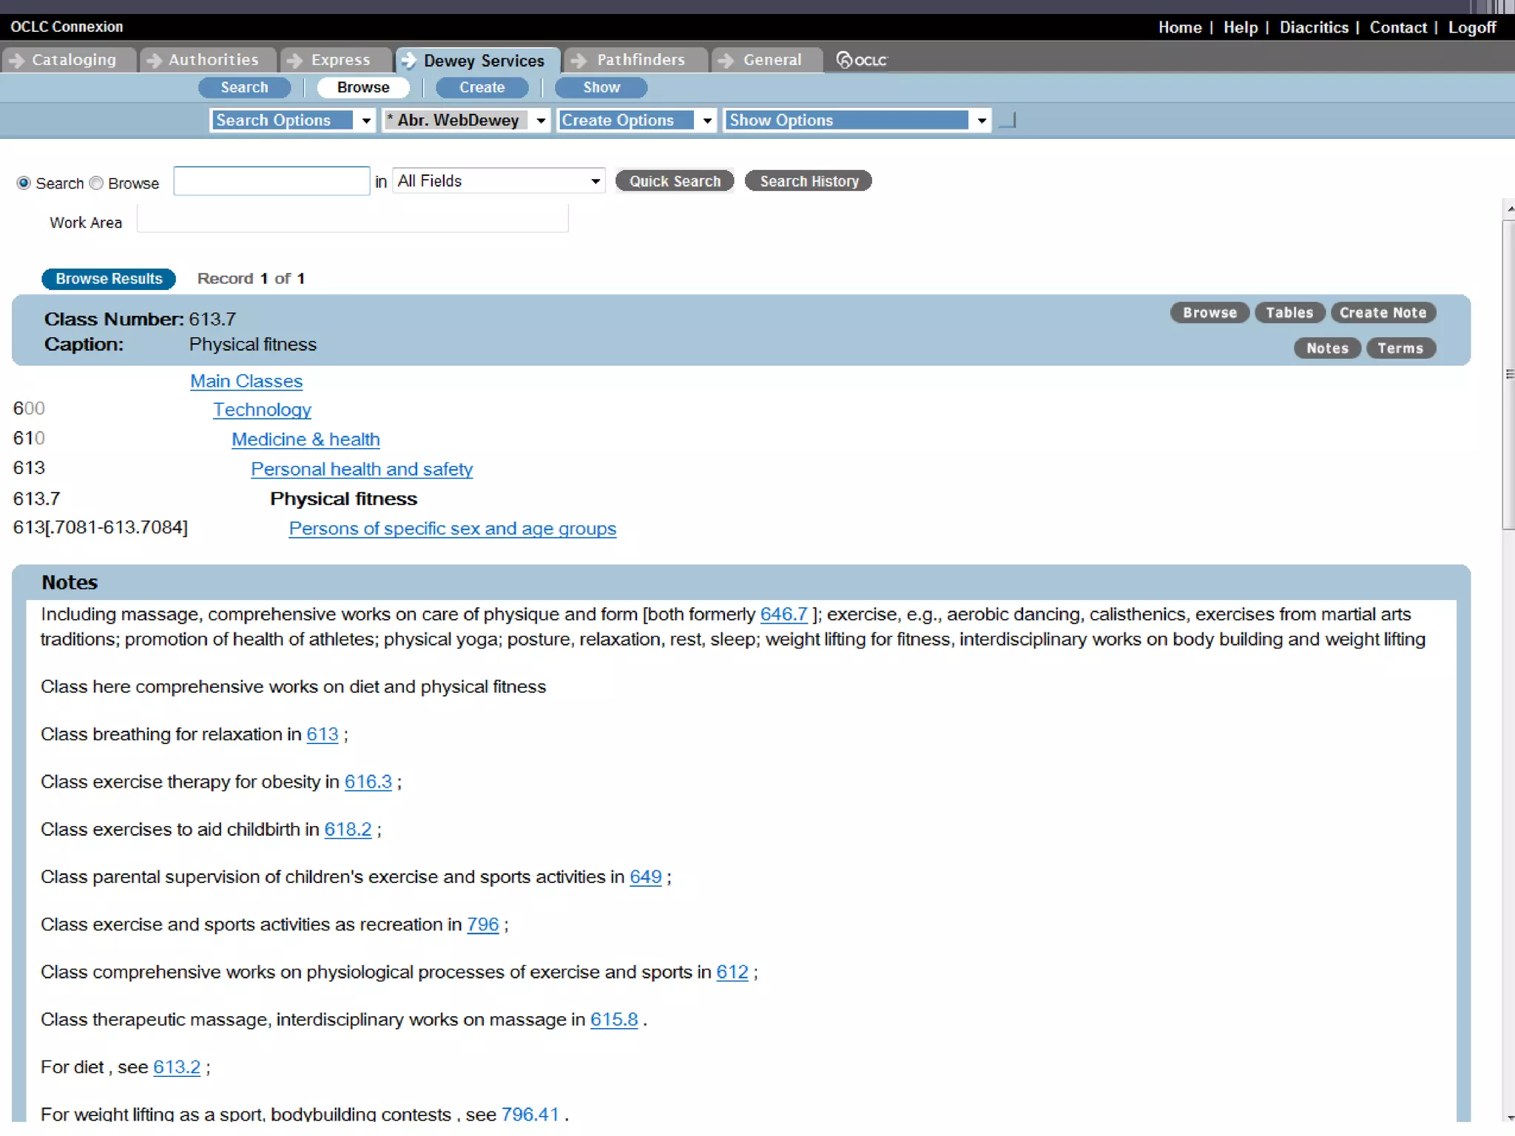
Task: Click the General tab arrow icon
Action: [726, 60]
